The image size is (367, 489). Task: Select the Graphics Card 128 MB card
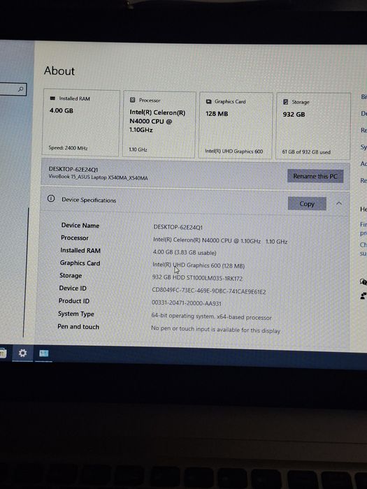pos(236,125)
